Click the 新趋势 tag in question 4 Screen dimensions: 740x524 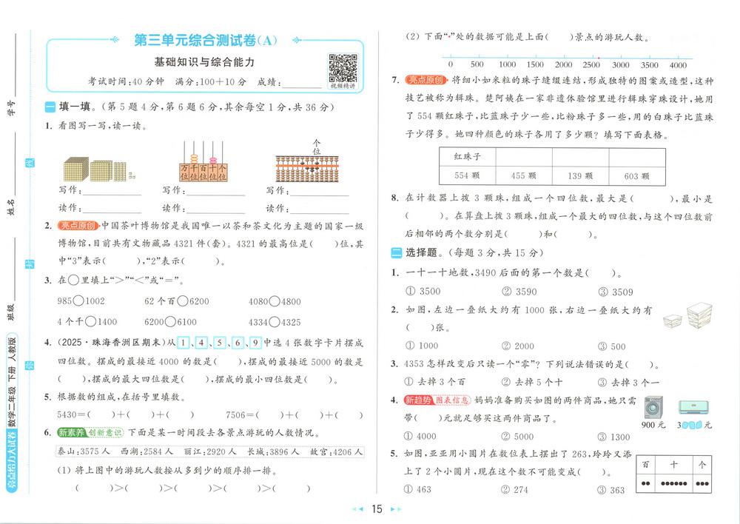(x=420, y=400)
